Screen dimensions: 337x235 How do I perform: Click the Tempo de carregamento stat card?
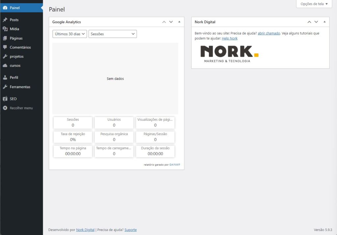[x=114, y=151]
